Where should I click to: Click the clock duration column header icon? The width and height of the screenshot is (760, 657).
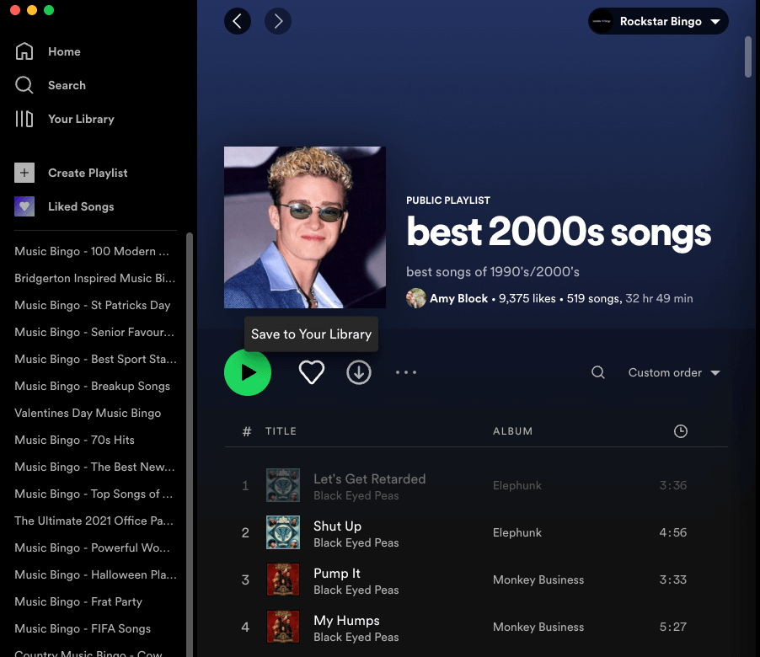pos(681,431)
